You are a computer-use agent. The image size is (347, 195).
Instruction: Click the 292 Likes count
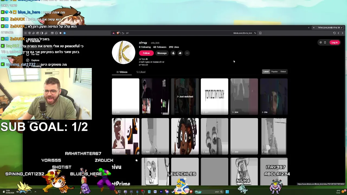pyautogui.click(x=174, y=47)
